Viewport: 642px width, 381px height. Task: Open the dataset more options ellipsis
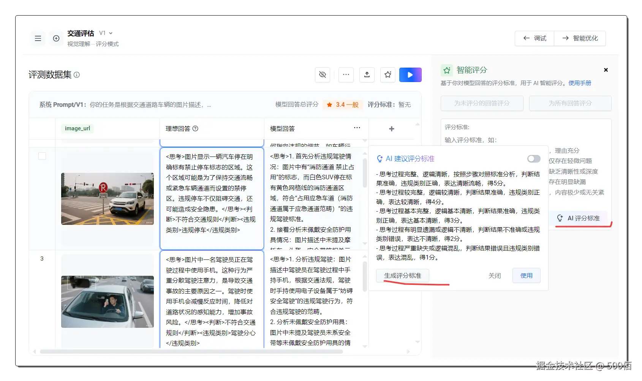click(346, 75)
